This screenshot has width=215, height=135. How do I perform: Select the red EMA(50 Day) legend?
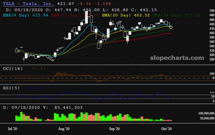tap(75, 15)
